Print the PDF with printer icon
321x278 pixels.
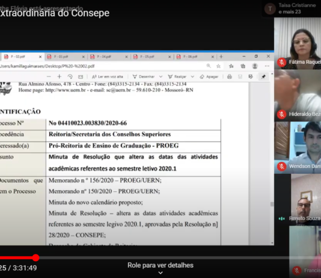tap(230, 76)
